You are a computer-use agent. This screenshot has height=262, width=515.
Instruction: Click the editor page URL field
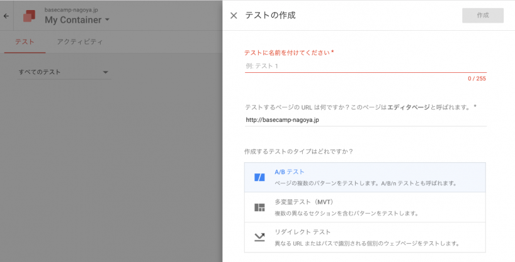[365, 119]
